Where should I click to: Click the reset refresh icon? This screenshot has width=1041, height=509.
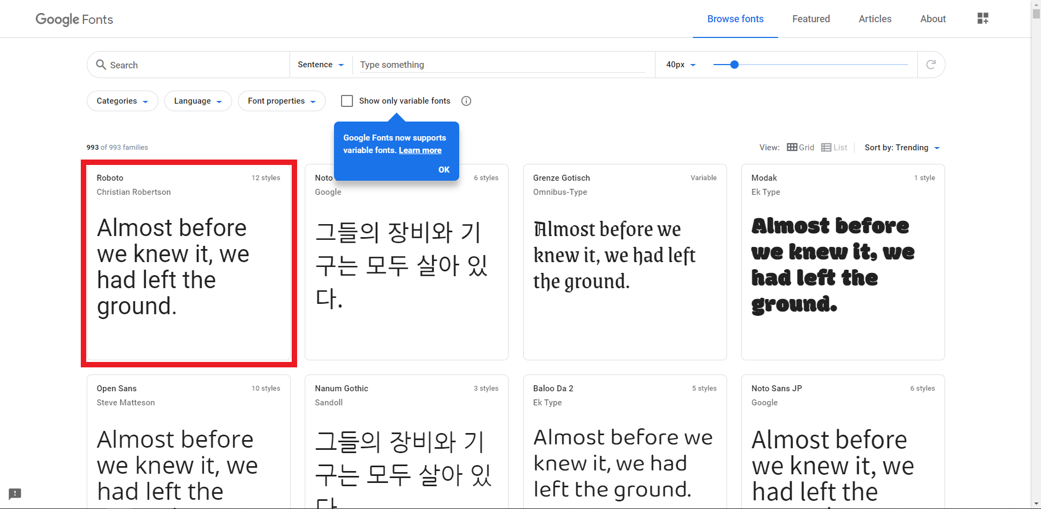point(931,65)
